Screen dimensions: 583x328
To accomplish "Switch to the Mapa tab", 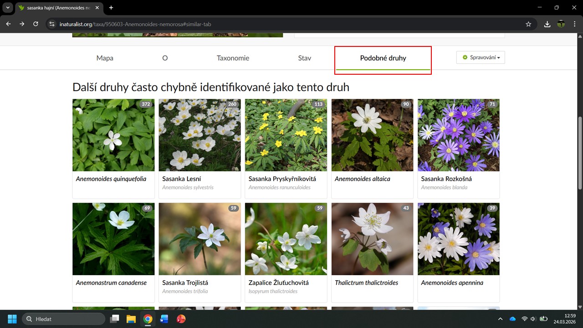I will click(x=105, y=58).
